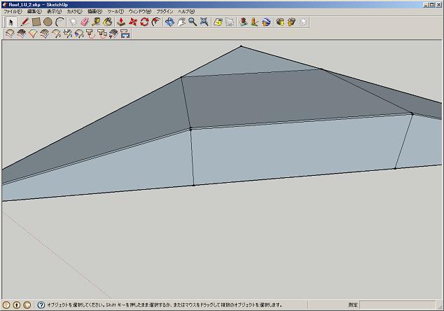444x311 pixels.
Task: Select the Arc tool
Action: pyautogui.click(x=60, y=22)
